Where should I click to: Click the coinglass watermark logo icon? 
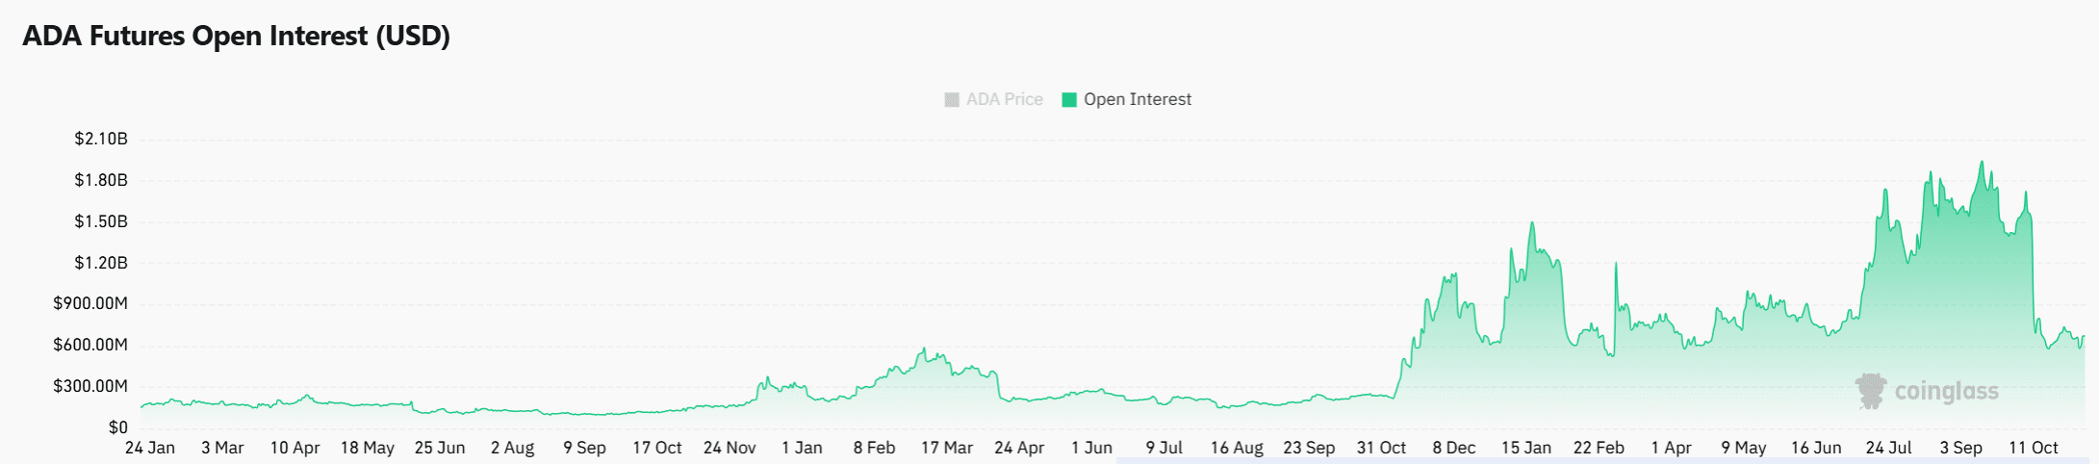(1871, 391)
